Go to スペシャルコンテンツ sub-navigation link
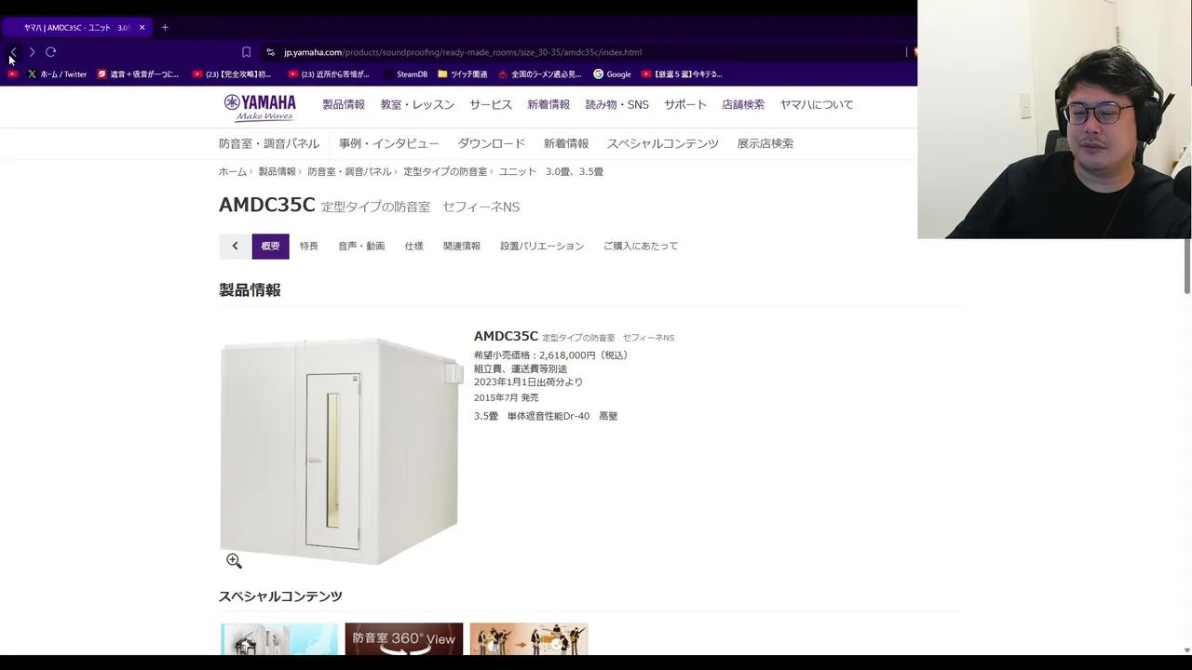The width and height of the screenshot is (1192, 670). tap(663, 144)
